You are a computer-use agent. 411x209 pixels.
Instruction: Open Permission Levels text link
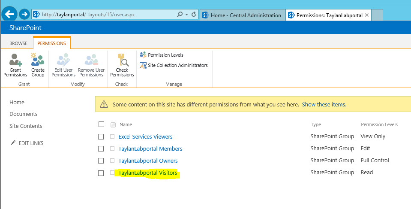[166, 55]
